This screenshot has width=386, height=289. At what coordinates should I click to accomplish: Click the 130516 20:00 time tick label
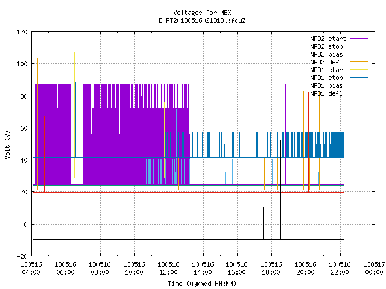point(306,269)
